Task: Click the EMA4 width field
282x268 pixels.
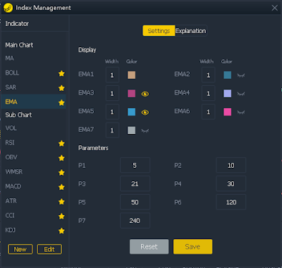Action: [x=208, y=93]
